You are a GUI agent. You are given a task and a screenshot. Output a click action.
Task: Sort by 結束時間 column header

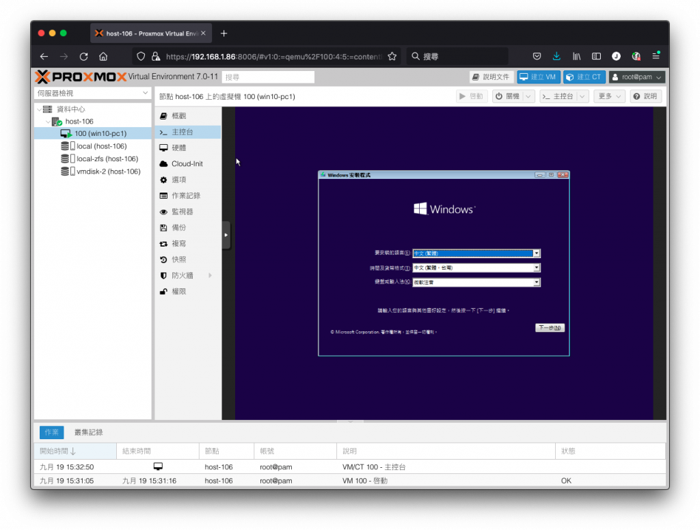158,451
